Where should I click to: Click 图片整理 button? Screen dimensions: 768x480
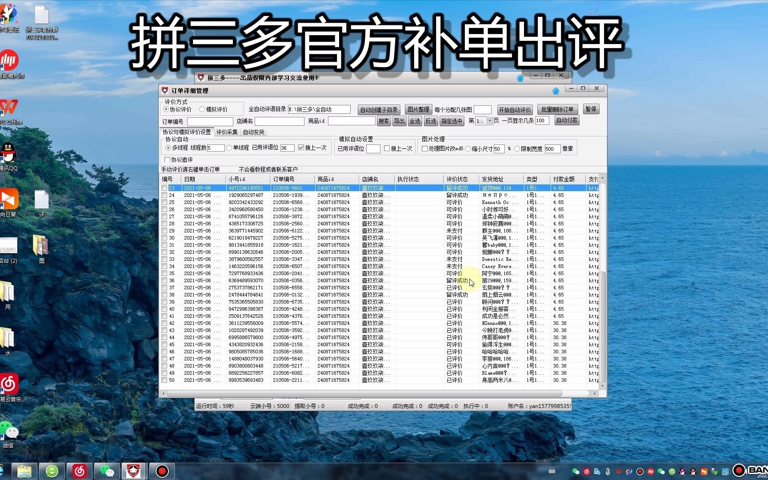418,109
